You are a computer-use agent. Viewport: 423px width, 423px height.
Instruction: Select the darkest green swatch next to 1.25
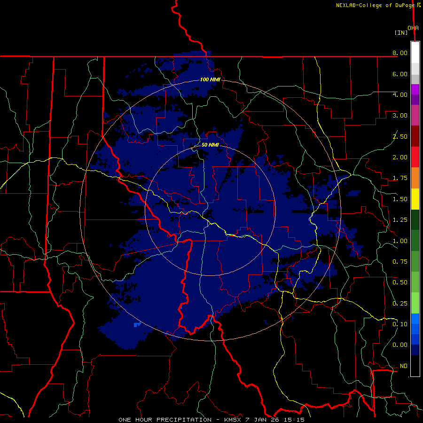(x=415, y=219)
